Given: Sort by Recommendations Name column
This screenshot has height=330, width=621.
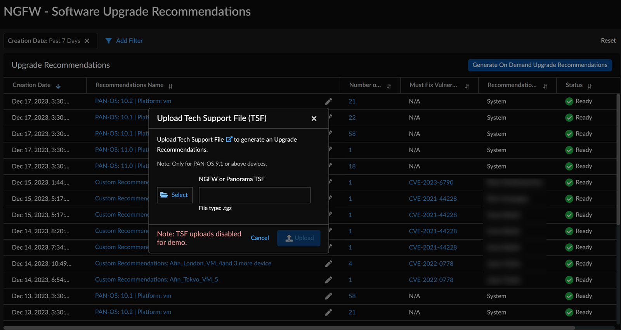Looking at the screenshot, I should [x=170, y=86].
